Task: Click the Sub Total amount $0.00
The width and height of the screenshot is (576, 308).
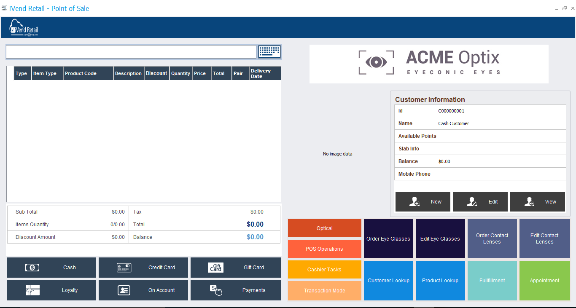Action: (x=118, y=212)
